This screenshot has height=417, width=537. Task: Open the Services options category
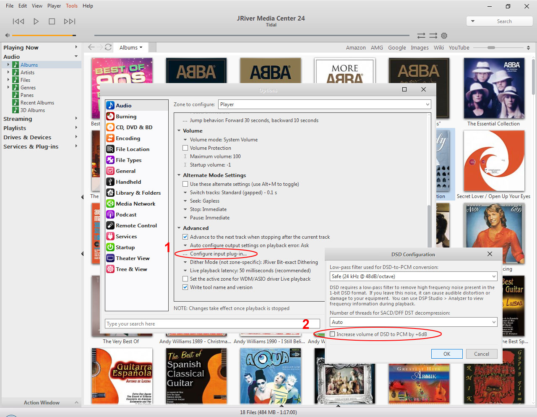126,236
